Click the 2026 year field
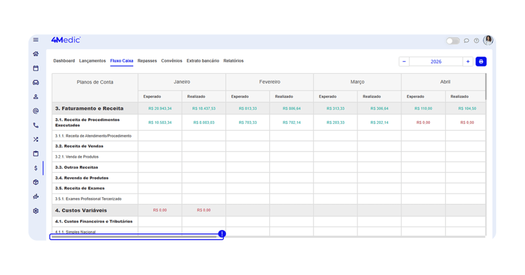The image size is (525, 275). point(436,61)
